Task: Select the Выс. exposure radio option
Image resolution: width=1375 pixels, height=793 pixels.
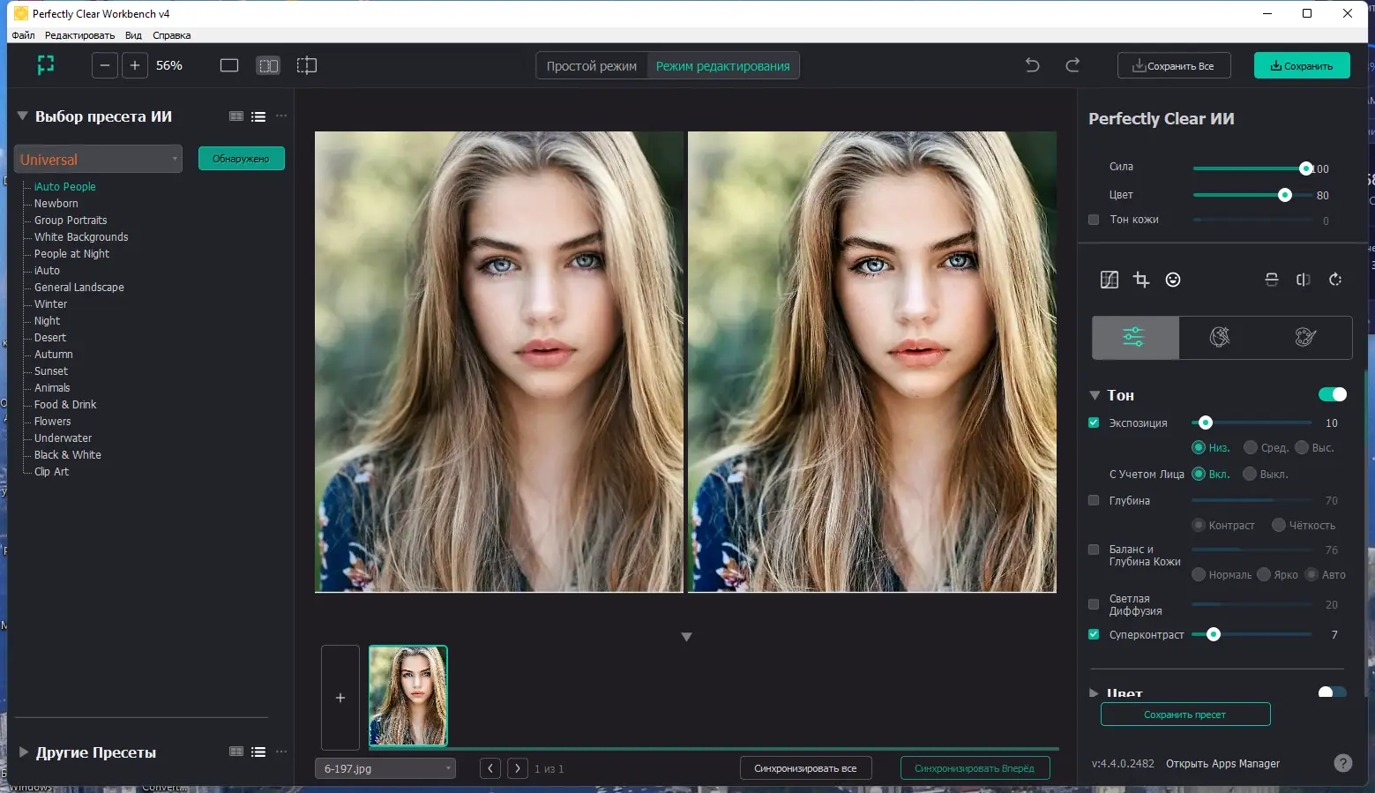Action: (x=1302, y=447)
